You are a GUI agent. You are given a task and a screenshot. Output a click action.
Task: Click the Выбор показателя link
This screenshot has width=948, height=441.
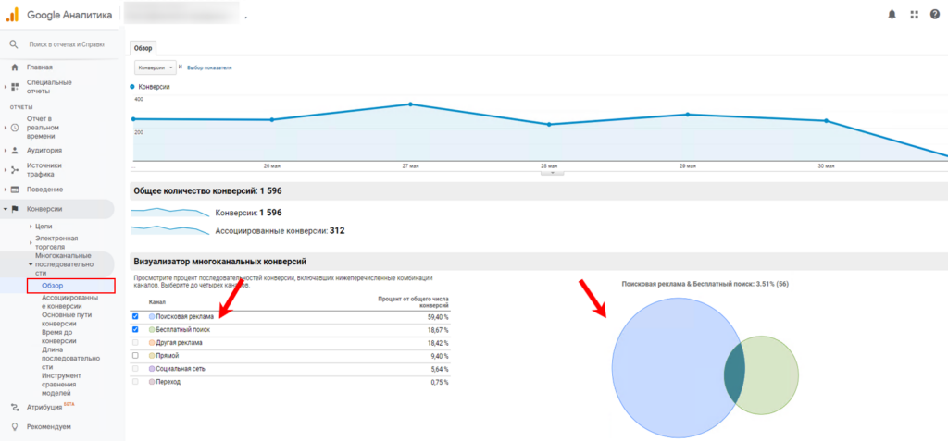(209, 67)
